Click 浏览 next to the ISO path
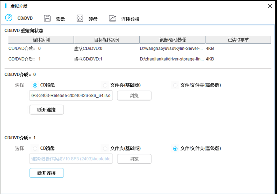 pyautogui.click(x=134, y=96)
